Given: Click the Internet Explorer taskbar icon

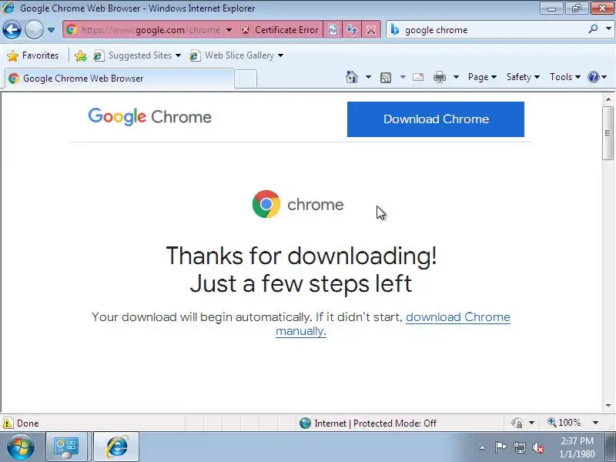Looking at the screenshot, I should tap(116, 447).
